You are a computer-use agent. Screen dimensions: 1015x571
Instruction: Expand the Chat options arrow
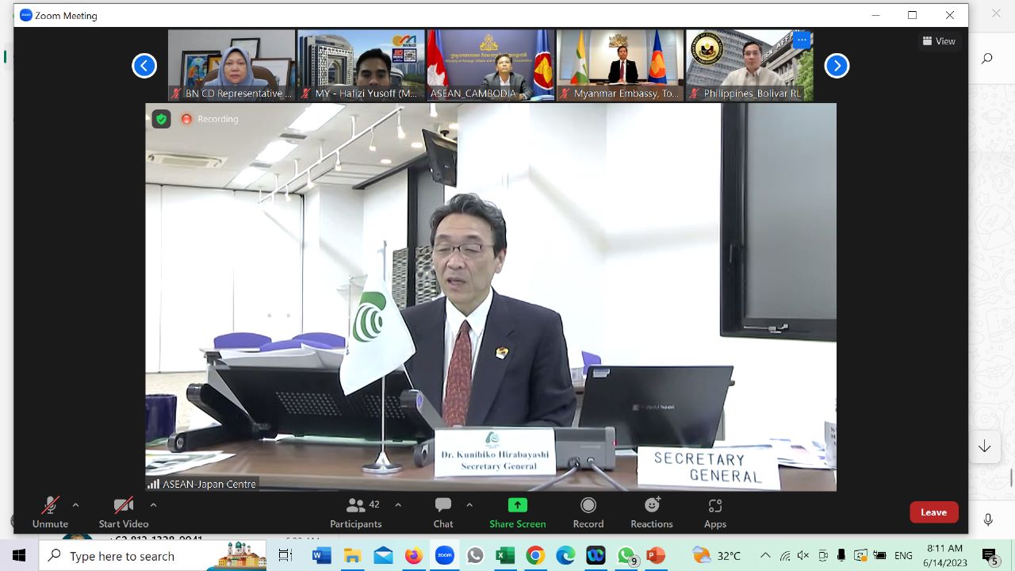click(469, 504)
